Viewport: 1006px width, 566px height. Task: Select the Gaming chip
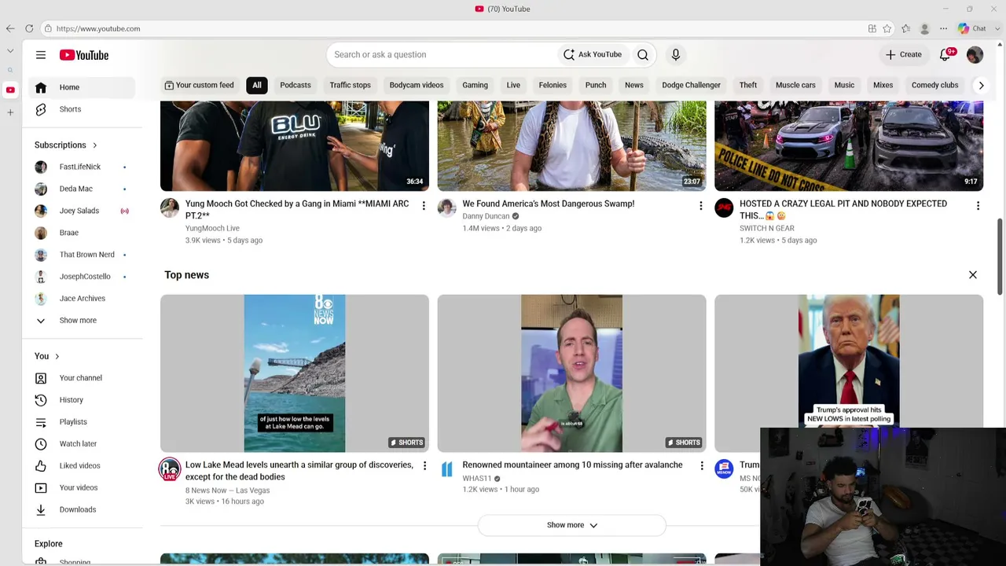click(475, 85)
